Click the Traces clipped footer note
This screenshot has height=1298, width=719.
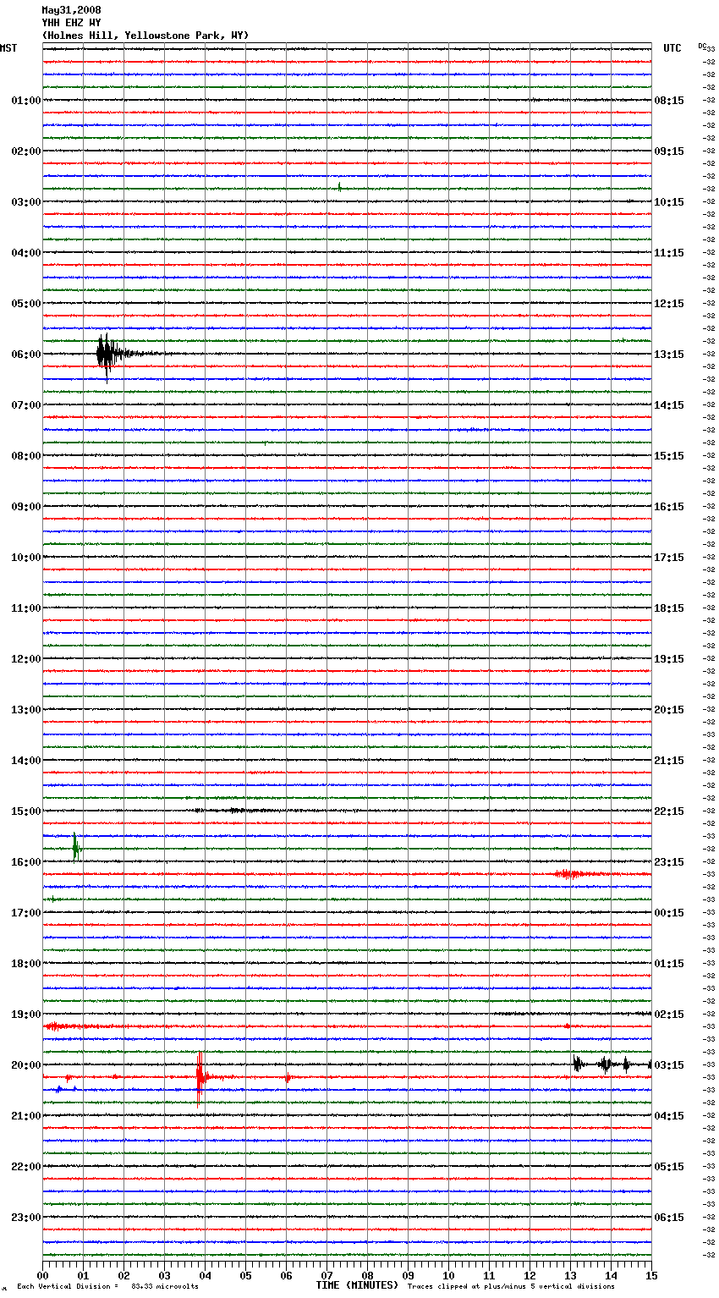(x=511, y=1286)
